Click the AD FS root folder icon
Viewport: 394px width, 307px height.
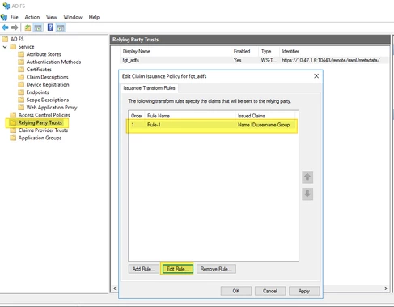tap(5, 39)
